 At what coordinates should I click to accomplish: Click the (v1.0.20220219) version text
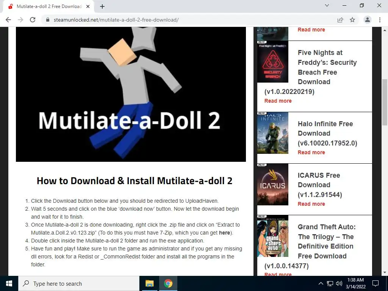click(289, 92)
